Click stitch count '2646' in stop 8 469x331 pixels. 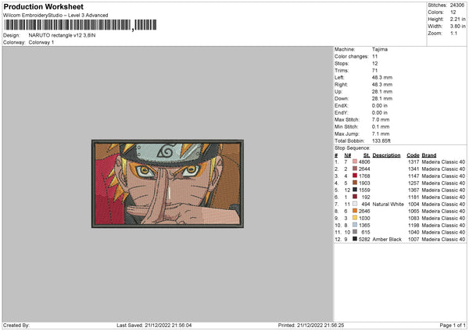coord(364,212)
